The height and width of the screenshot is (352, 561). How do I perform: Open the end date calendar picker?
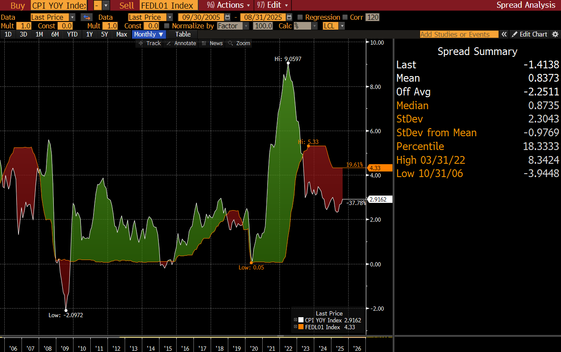289,17
